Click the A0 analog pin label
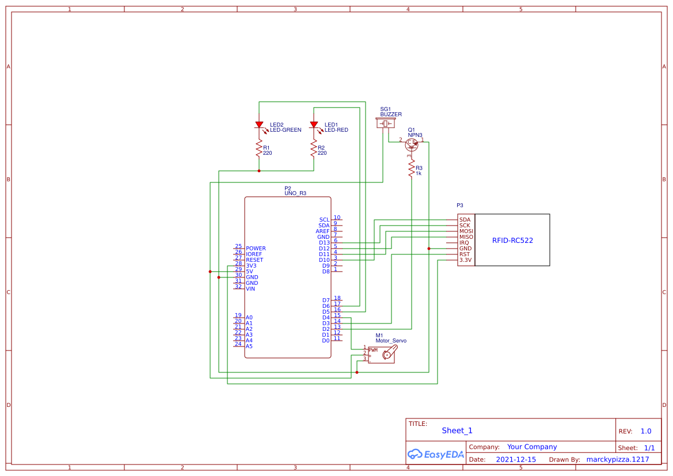Viewport: 673px width, 476px height. 249,318
